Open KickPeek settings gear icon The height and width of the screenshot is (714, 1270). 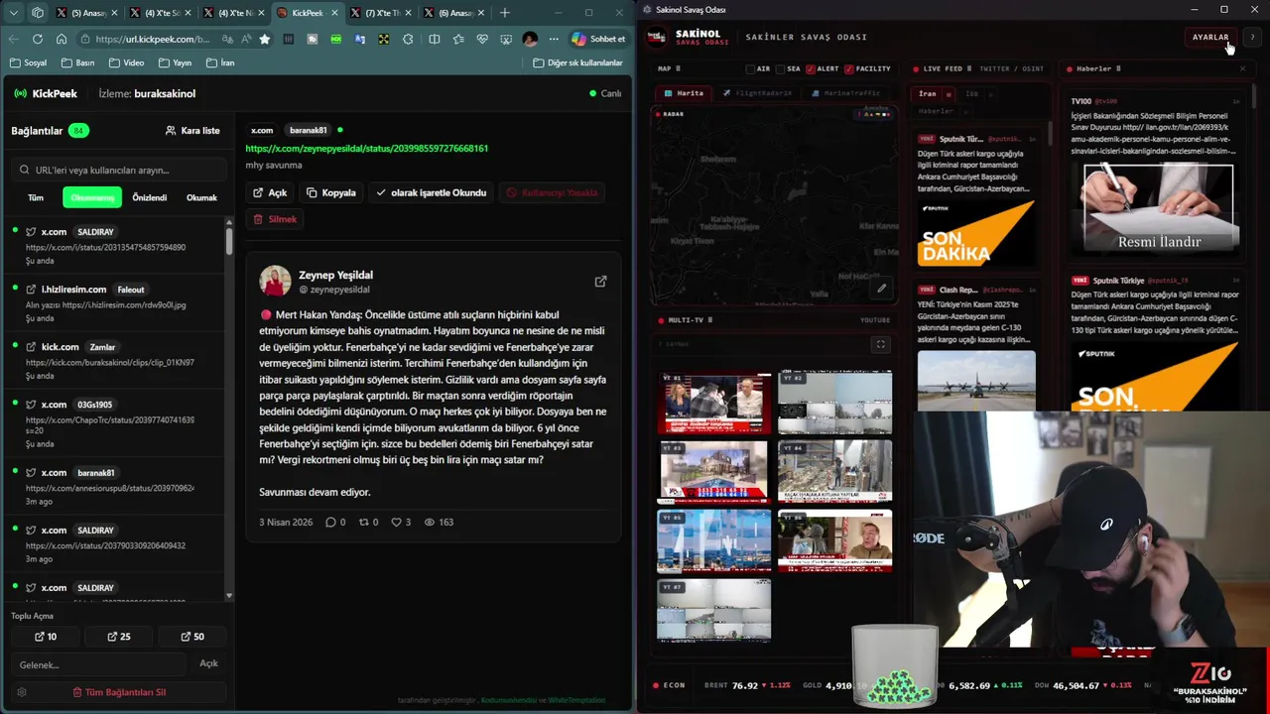click(x=22, y=692)
